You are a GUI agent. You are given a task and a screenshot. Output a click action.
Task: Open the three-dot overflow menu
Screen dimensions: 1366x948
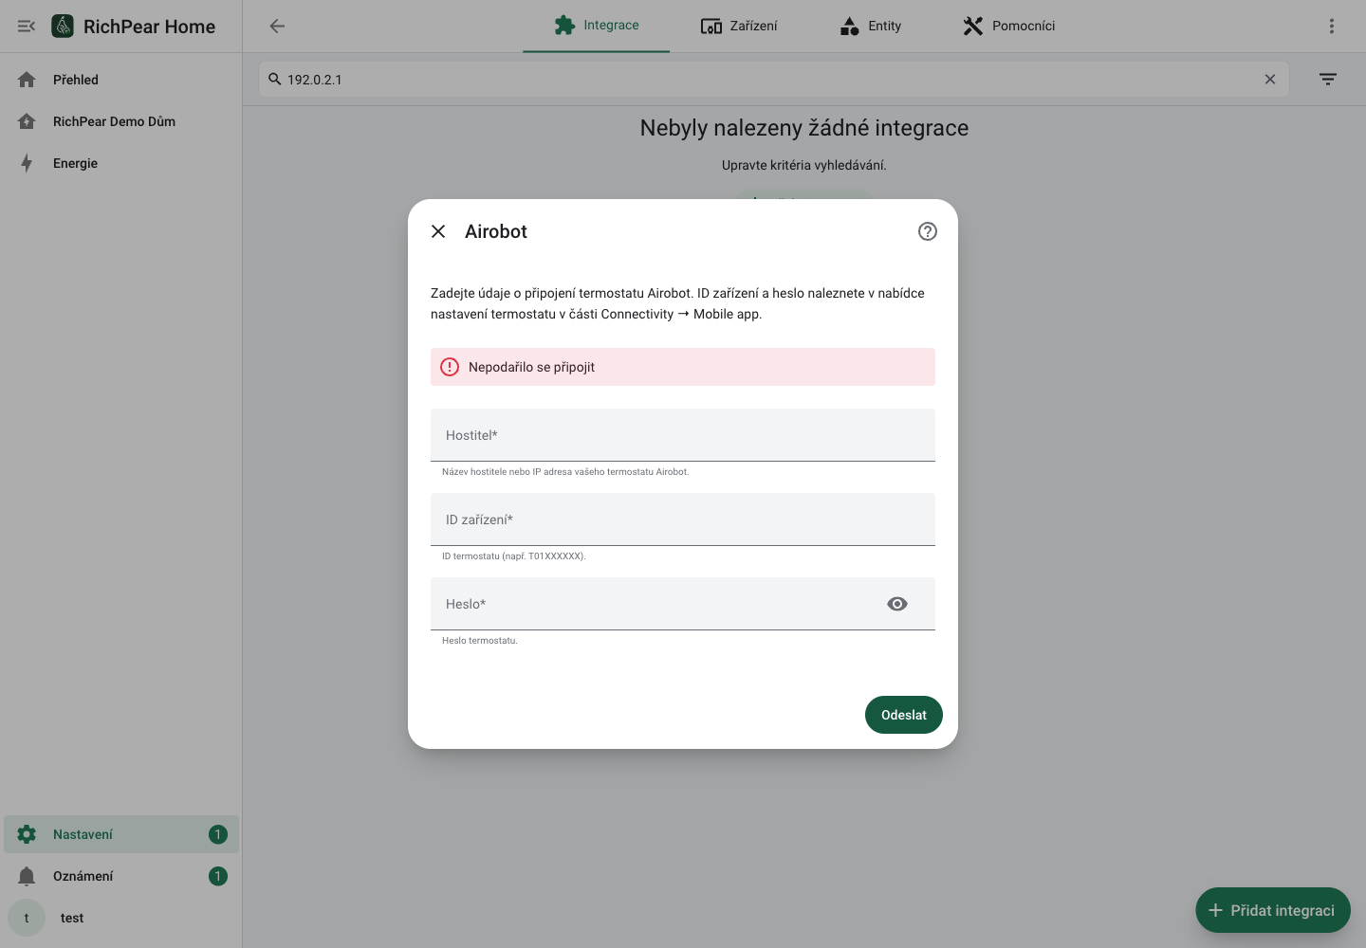coord(1332,27)
